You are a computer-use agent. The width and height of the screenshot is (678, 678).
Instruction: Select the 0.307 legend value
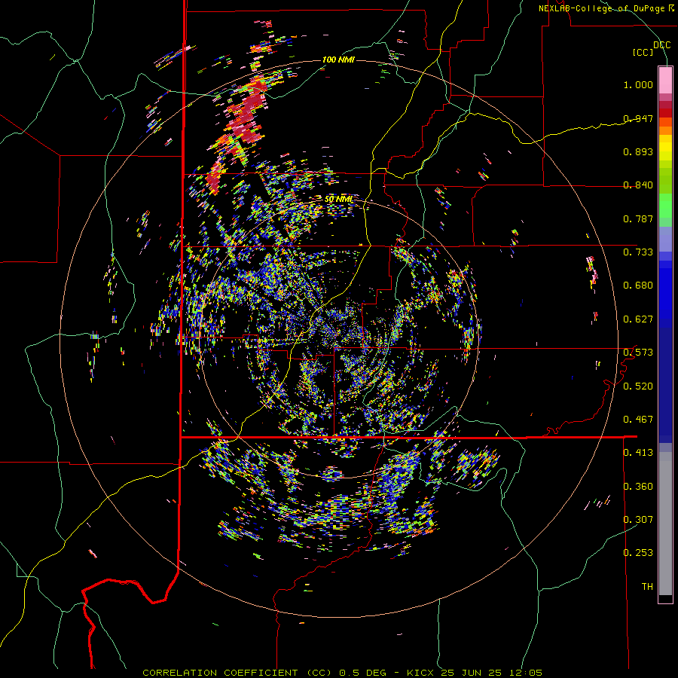pos(638,519)
